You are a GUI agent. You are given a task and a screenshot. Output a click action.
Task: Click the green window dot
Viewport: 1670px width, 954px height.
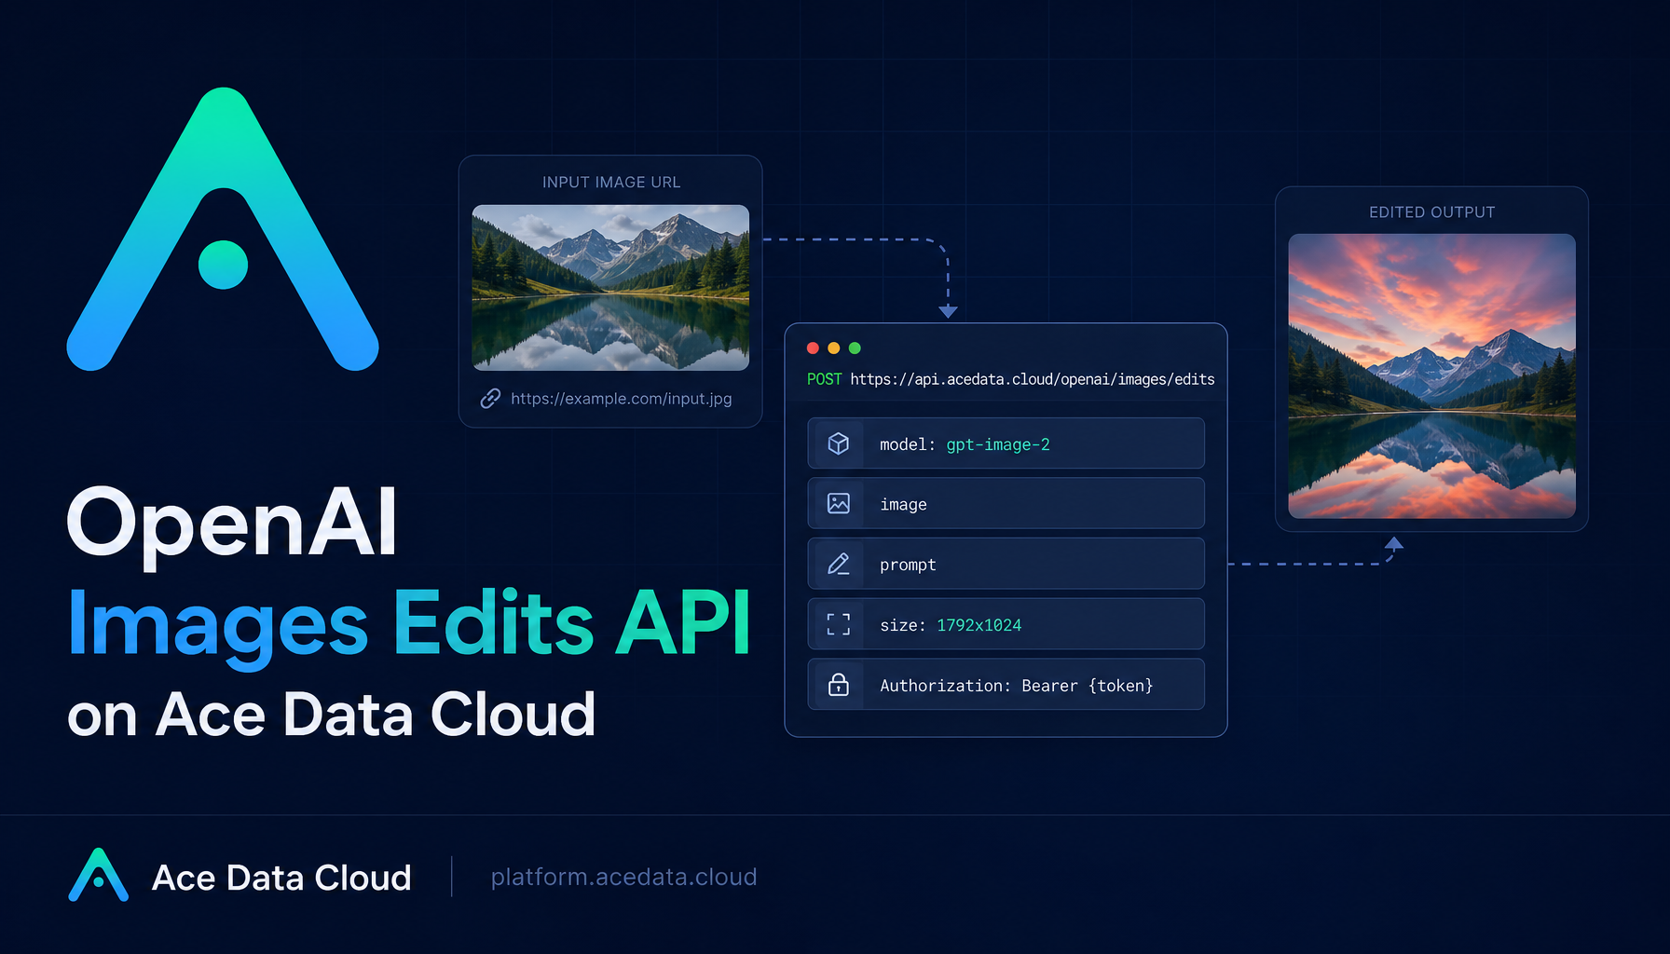tap(855, 348)
